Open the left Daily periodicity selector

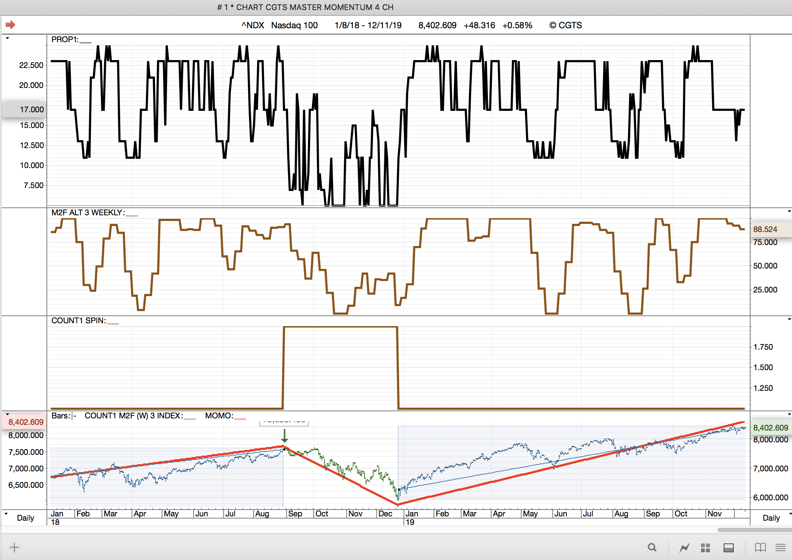pyautogui.click(x=25, y=518)
